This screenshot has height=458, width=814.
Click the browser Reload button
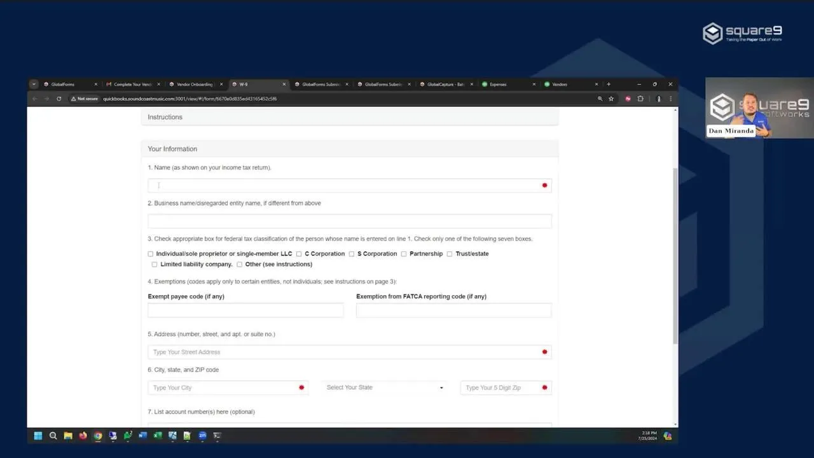59,99
